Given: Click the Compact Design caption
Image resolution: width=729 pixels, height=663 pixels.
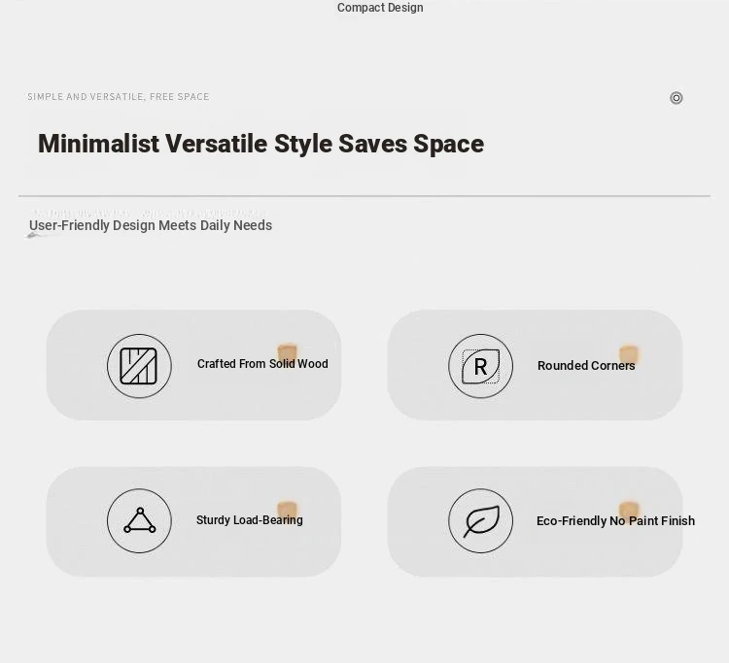Looking at the screenshot, I should pyautogui.click(x=380, y=8).
